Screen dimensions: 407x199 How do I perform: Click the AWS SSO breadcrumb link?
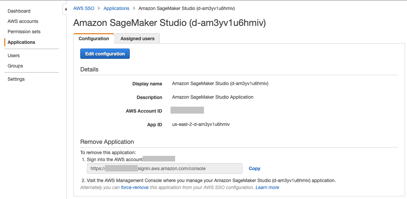(x=84, y=8)
